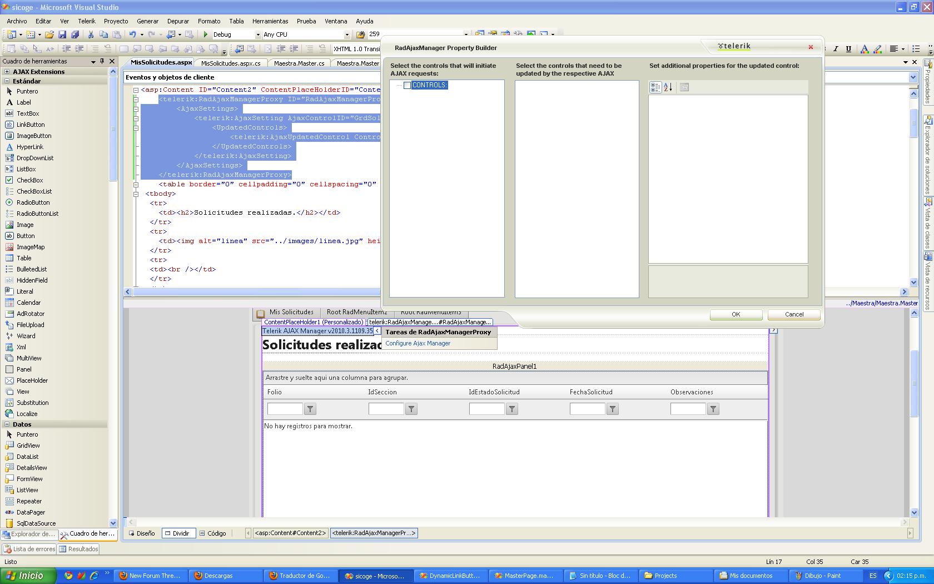
Task: Click the Save file icon in toolbar
Action: click(x=62, y=34)
